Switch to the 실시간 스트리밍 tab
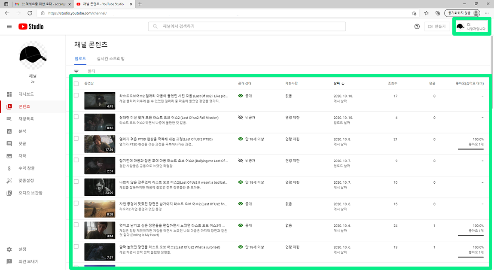494x270 pixels. [110, 58]
